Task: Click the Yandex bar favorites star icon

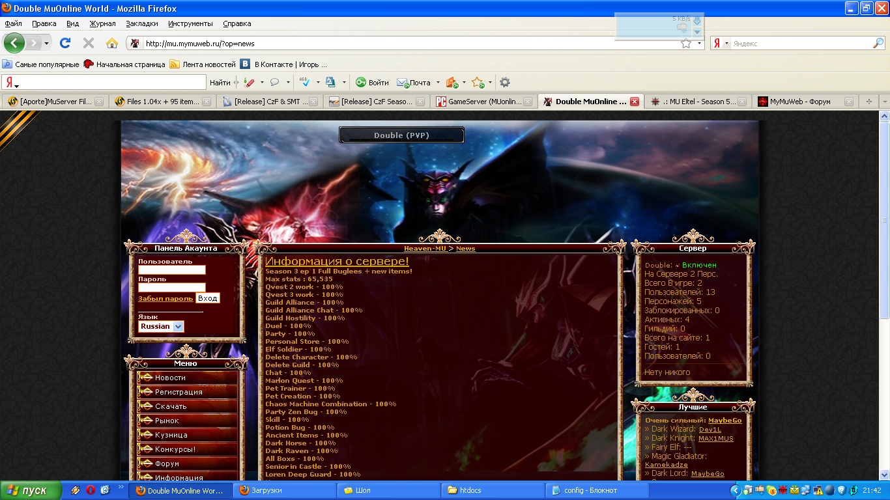Action: (478, 83)
